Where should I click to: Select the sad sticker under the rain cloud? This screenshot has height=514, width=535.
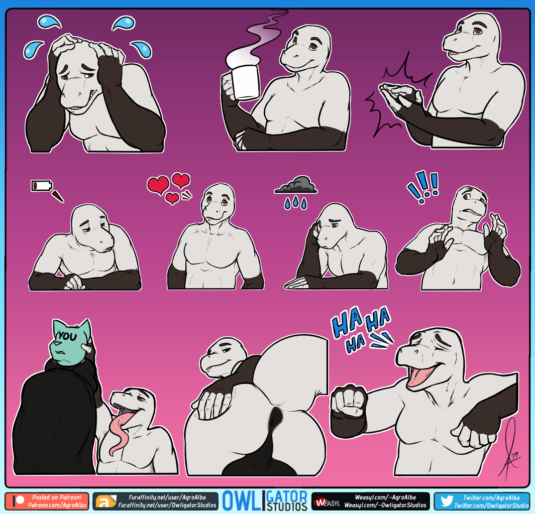(336, 246)
